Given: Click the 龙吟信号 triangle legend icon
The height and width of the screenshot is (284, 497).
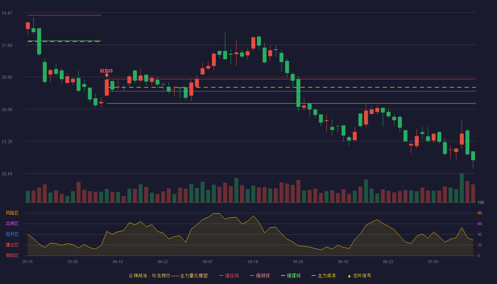Looking at the screenshot, I should (x=349, y=276).
